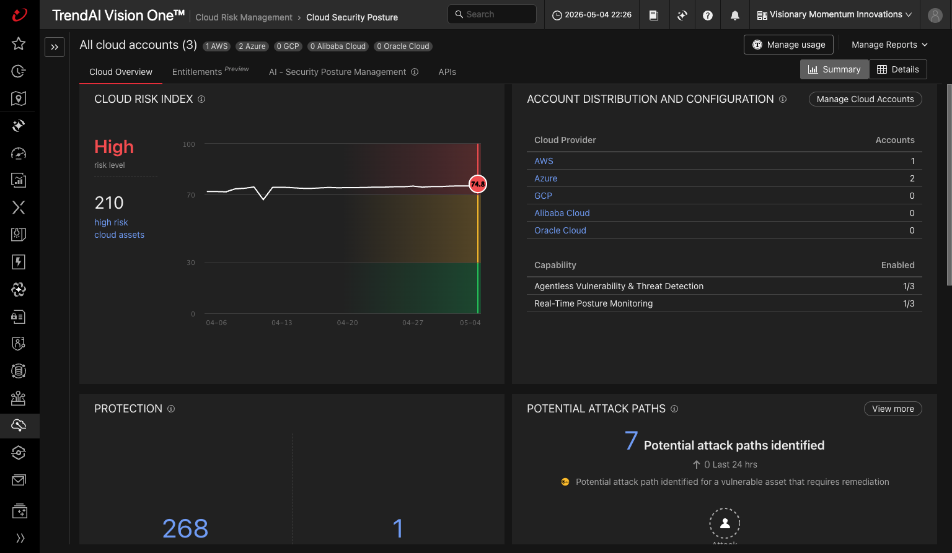
Task: Click into the Search field
Action: [492, 14]
